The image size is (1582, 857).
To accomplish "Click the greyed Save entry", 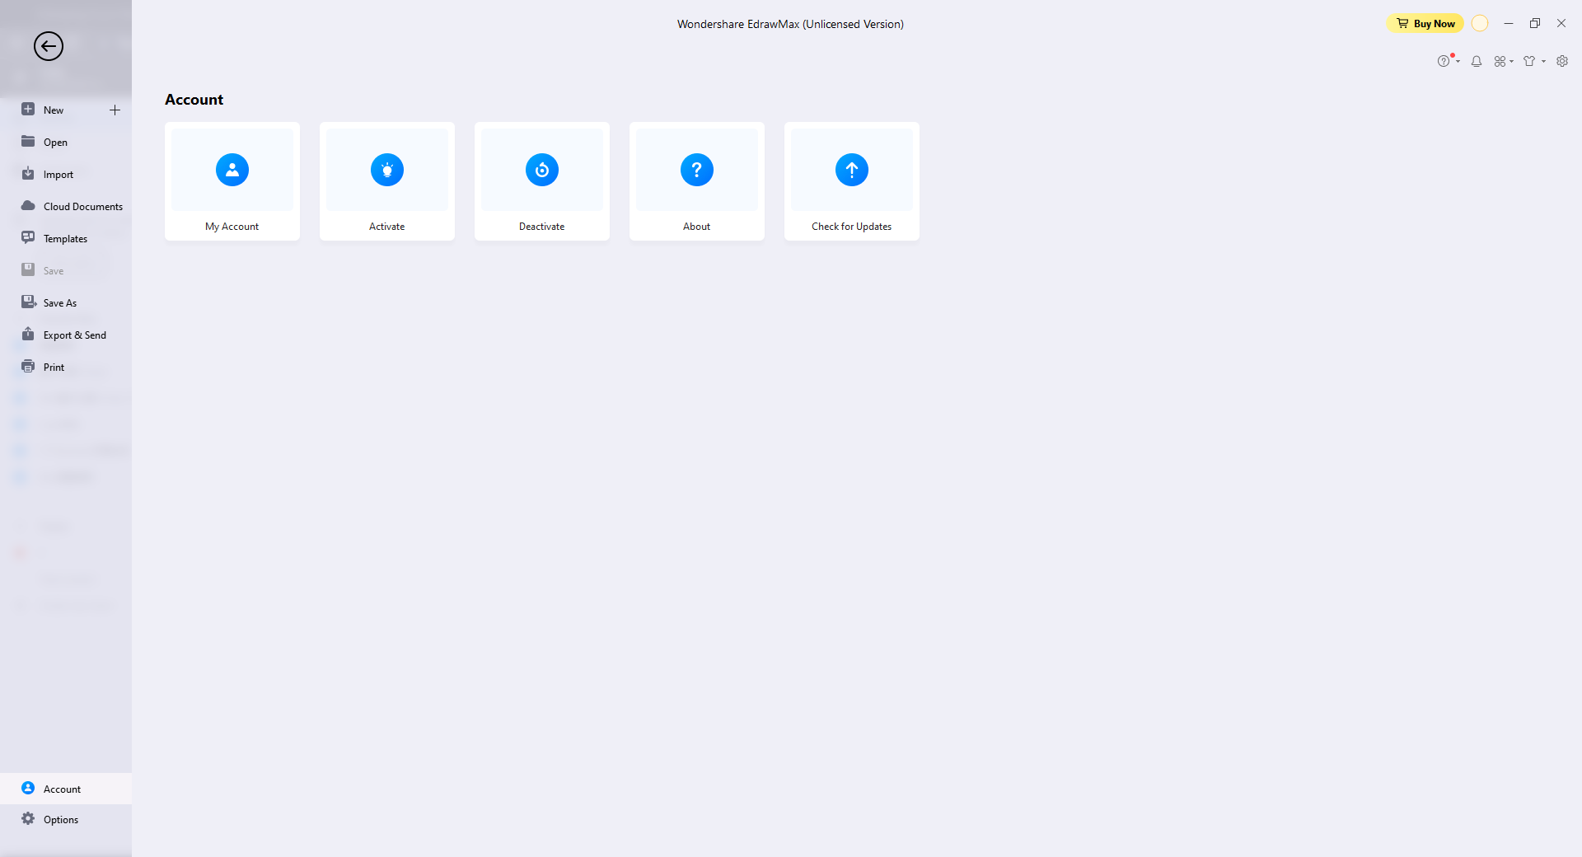I will click(x=66, y=270).
